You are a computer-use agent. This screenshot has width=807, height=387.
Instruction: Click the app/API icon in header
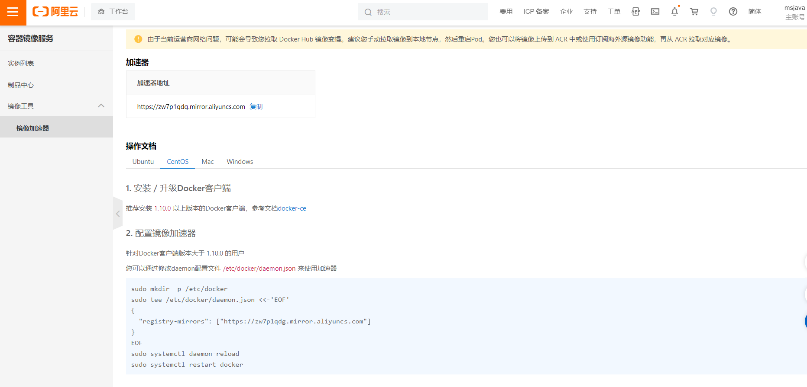(635, 12)
